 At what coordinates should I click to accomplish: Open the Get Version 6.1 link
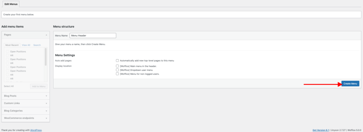tap(320, 130)
